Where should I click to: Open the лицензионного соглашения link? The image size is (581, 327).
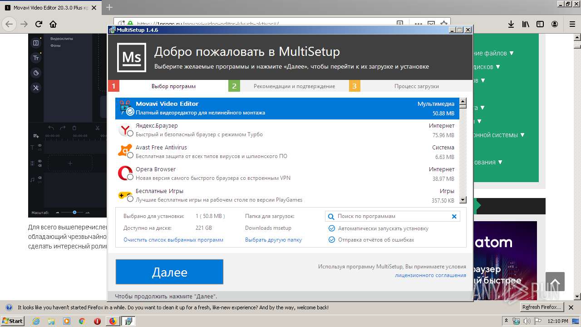430,275
